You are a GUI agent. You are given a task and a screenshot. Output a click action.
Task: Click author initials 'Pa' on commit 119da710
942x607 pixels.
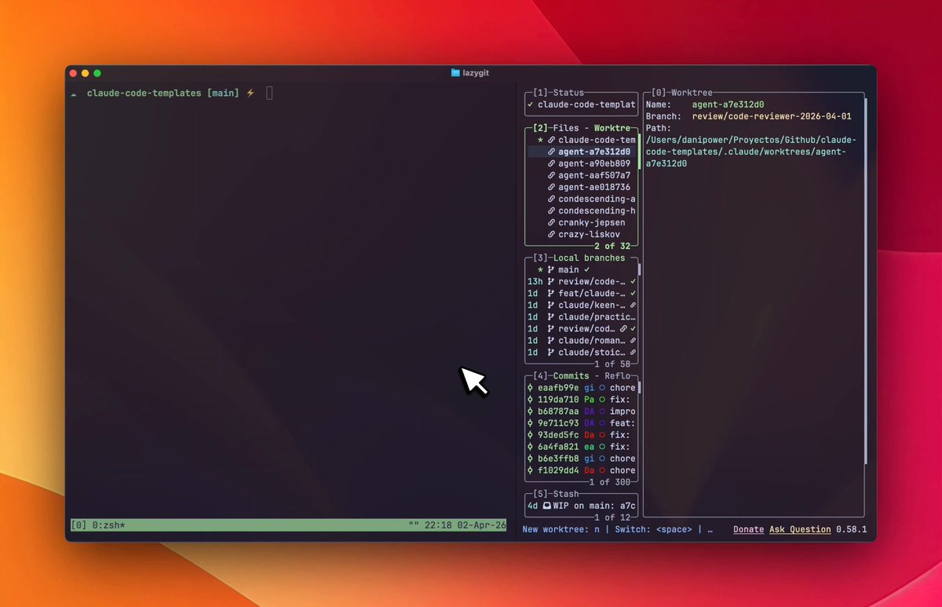589,399
